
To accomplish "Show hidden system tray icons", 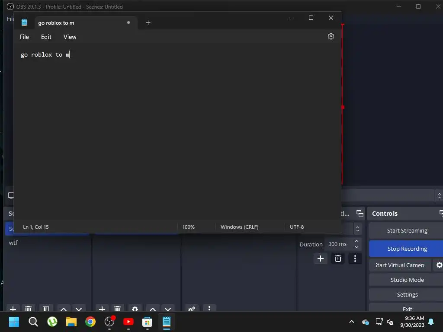I will [352, 322].
